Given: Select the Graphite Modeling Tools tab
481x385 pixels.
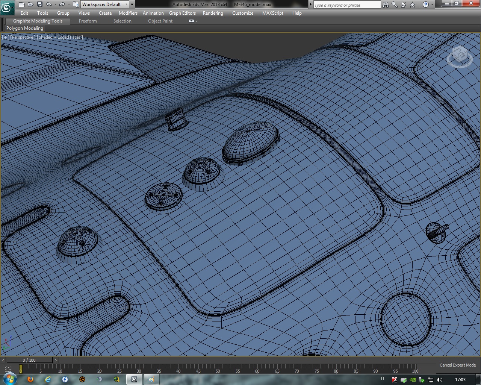Looking at the screenshot, I should (38, 21).
